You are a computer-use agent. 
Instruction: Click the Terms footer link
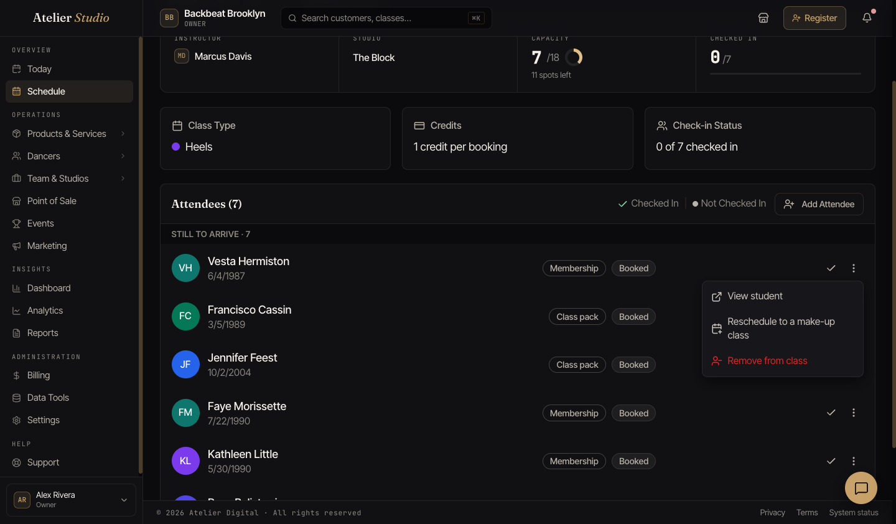click(807, 513)
